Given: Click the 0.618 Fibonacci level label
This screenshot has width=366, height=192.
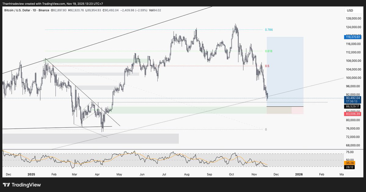Looking at the screenshot, I should click(269, 51).
